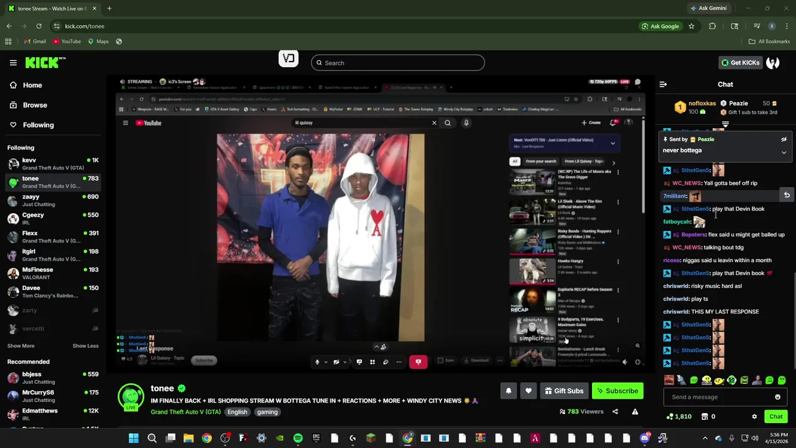The width and height of the screenshot is (796, 448).
Task: Open Grand Theft Auto V (GTA) category link
Action: [x=185, y=412]
